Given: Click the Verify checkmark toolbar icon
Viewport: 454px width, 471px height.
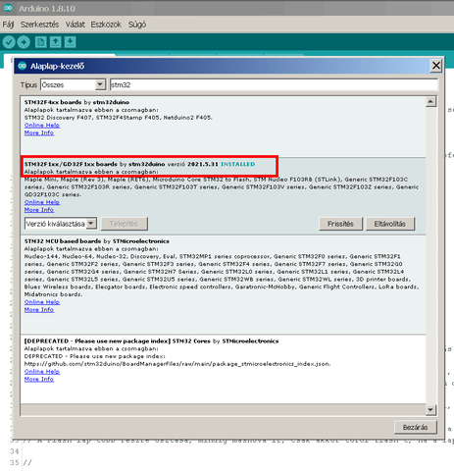Looking at the screenshot, I should pyautogui.click(x=9, y=42).
